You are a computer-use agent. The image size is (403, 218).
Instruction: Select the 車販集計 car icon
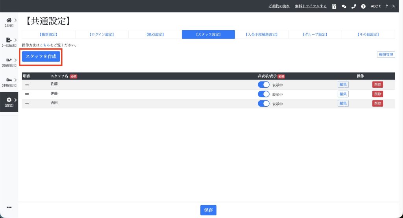[9, 80]
